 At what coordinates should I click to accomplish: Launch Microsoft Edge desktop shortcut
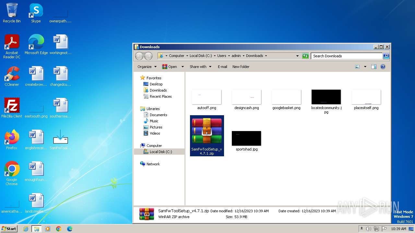(x=36, y=44)
